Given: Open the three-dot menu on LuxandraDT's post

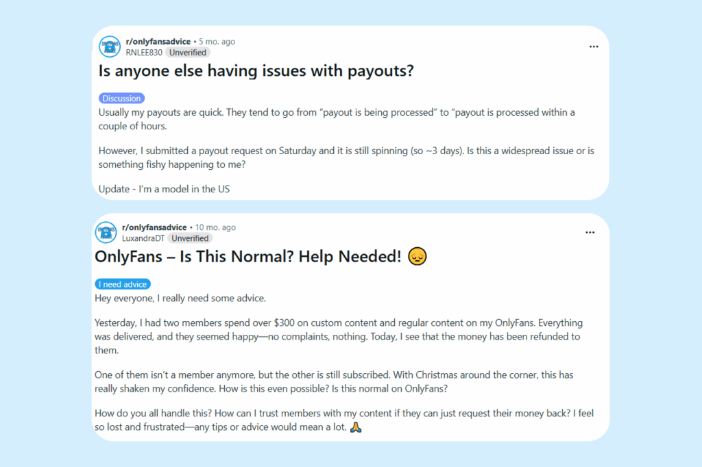Looking at the screenshot, I should point(590,233).
